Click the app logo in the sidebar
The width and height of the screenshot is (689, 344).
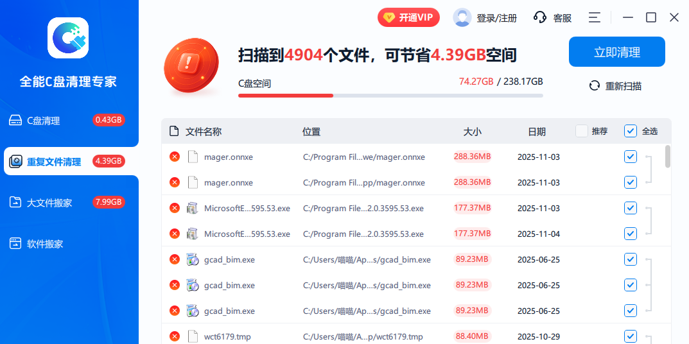click(68, 38)
